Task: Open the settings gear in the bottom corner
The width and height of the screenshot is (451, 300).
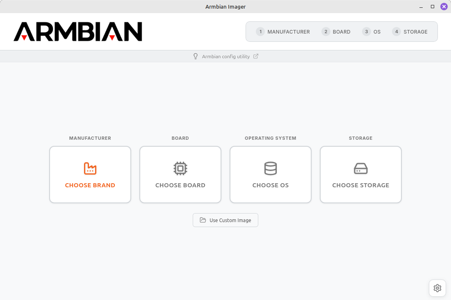Action: point(437,288)
